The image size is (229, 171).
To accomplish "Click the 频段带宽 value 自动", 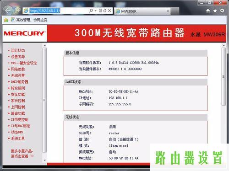I will 113,152.
